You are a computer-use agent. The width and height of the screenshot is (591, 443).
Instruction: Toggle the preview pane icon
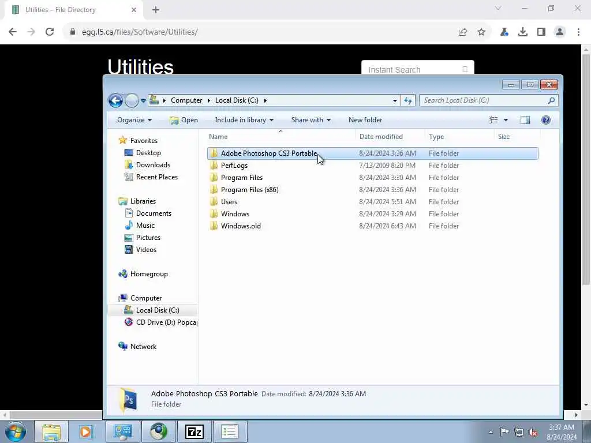coord(525,120)
